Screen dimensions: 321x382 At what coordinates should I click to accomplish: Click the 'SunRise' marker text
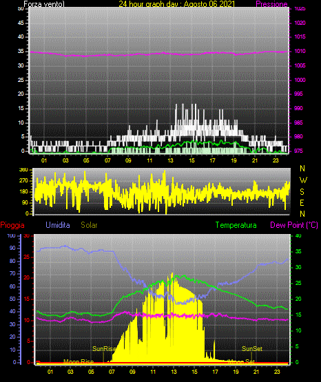pyautogui.click(x=104, y=349)
